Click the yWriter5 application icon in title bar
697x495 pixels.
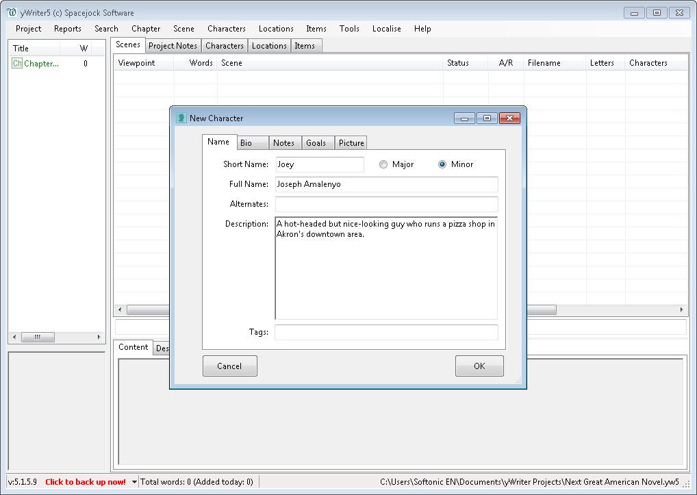[x=12, y=12]
